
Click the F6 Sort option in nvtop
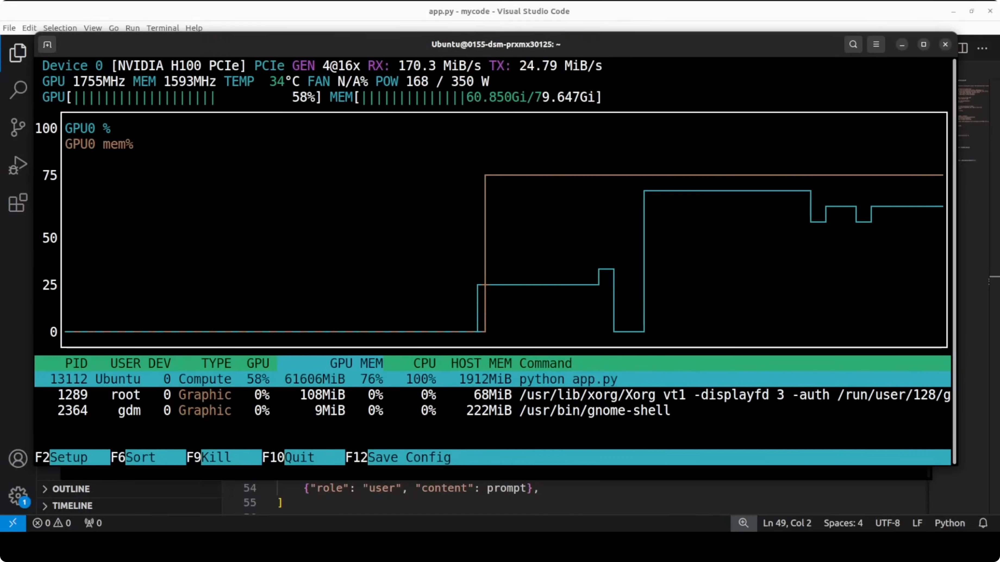pyautogui.click(x=140, y=457)
